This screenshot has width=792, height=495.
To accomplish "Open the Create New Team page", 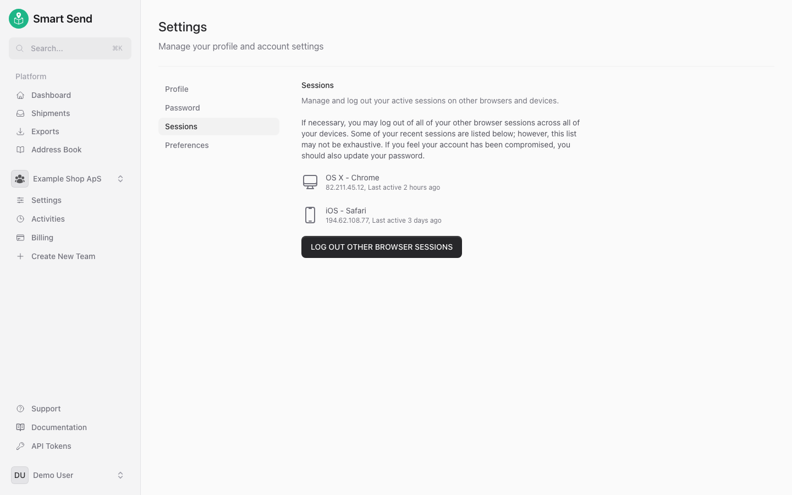I will (x=63, y=256).
